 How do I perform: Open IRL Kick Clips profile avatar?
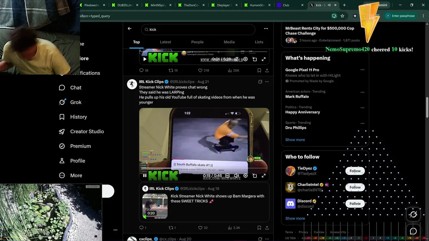[x=132, y=84]
